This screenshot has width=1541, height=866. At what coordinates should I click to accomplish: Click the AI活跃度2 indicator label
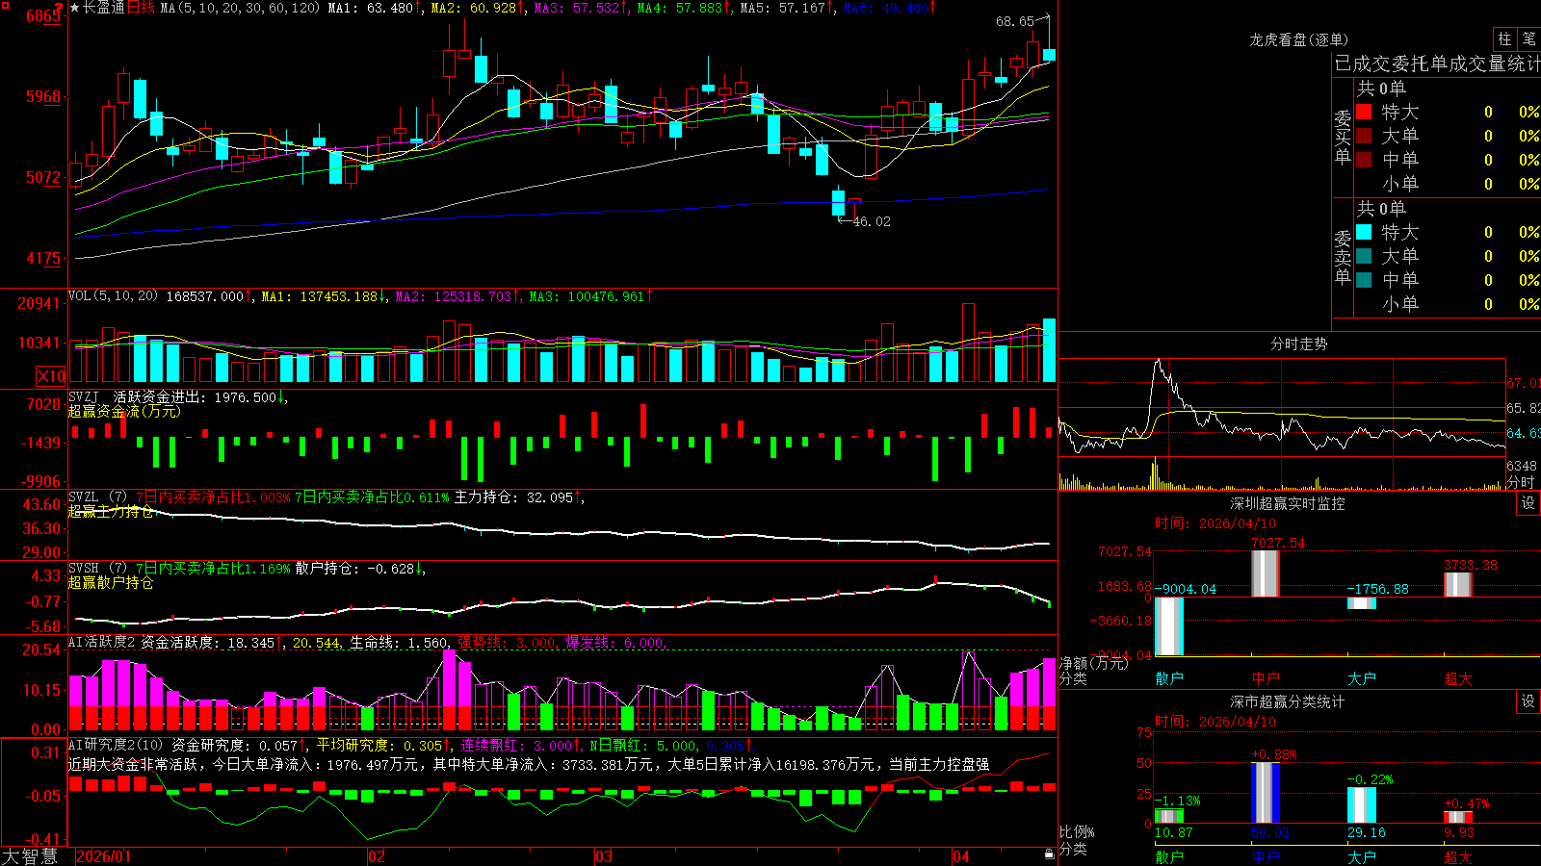tap(102, 643)
